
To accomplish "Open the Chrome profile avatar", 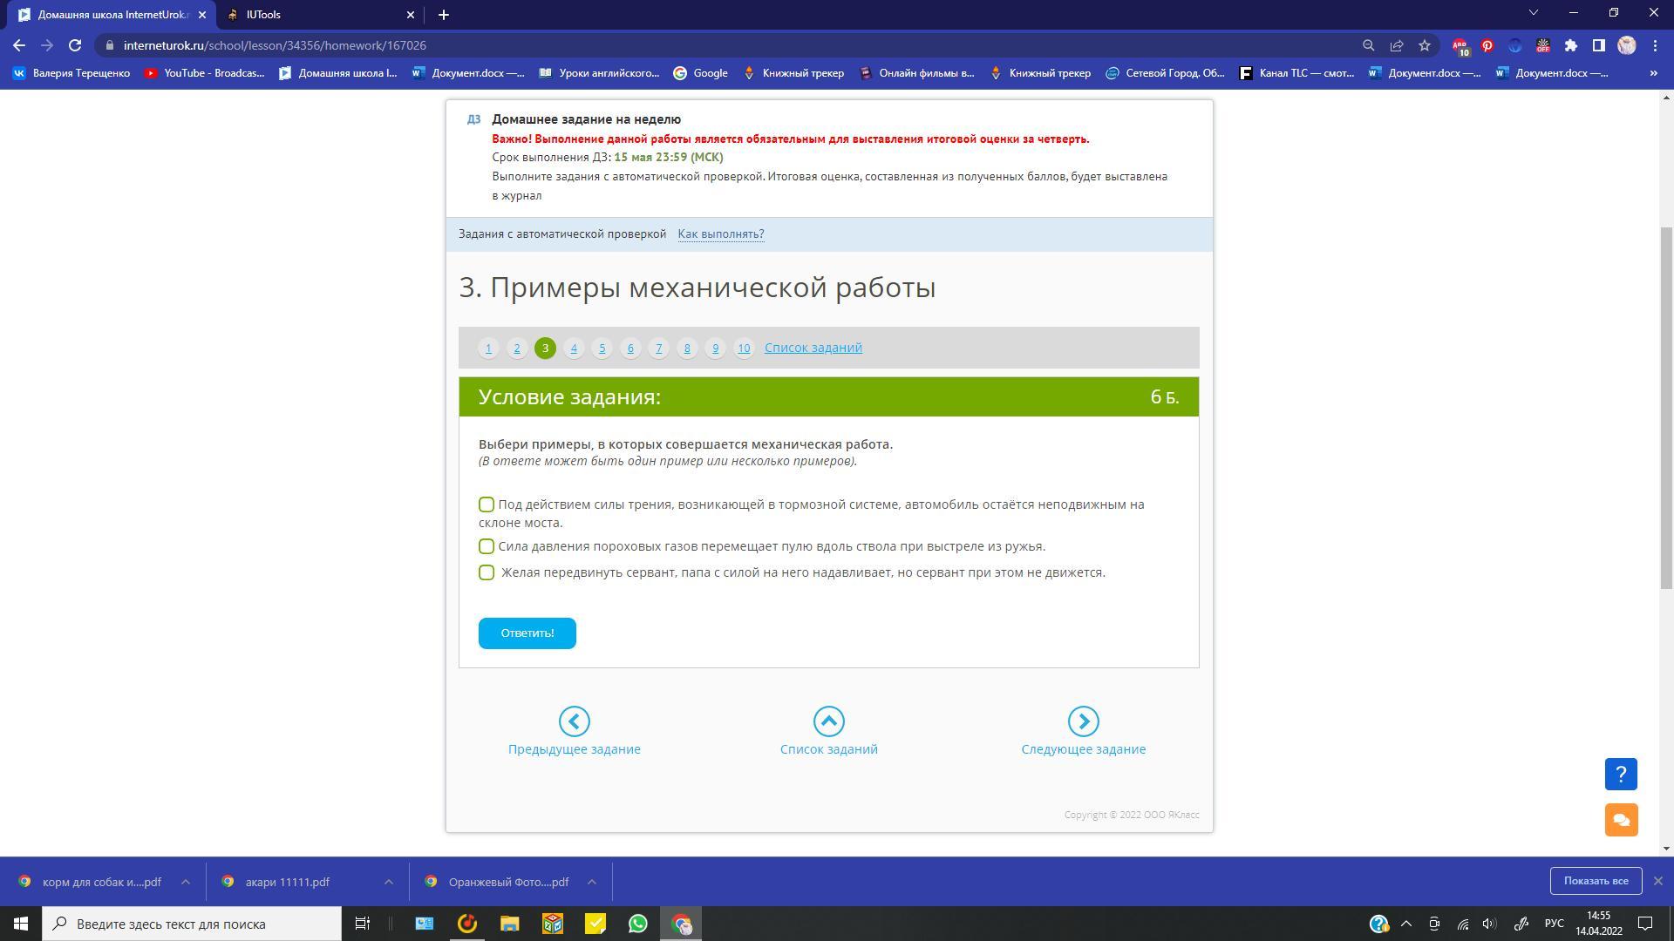I will pos(1627,45).
